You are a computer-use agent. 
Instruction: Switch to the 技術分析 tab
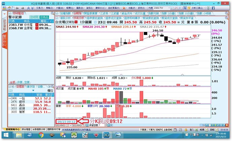pyautogui.click(x=79, y=18)
